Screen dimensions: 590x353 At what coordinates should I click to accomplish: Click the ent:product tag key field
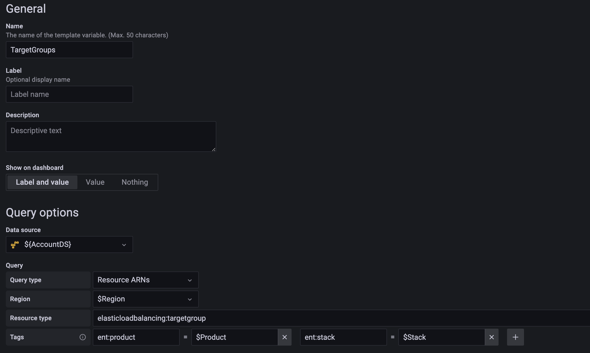(x=136, y=337)
